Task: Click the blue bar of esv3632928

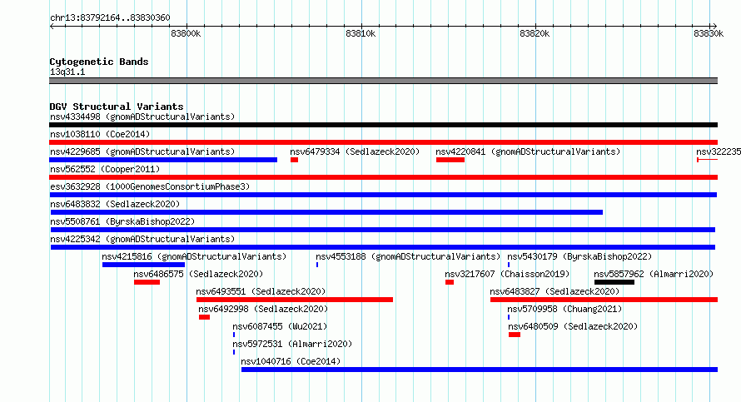Action: [383, 195]
